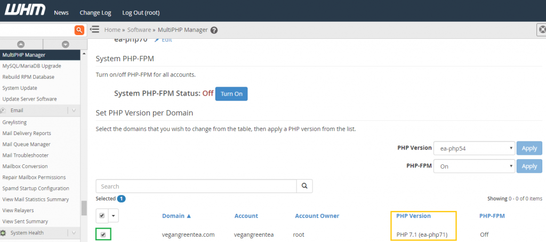Open the select-all checkbox dropdown arrow
The height and width of the screenshot is (242, 546).
pyautogui.click(x=114, y=216)
